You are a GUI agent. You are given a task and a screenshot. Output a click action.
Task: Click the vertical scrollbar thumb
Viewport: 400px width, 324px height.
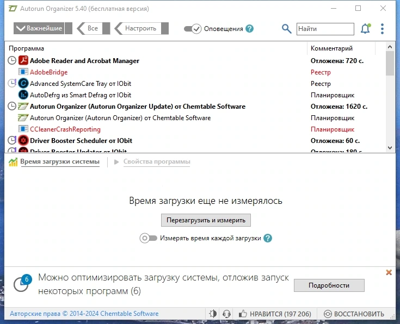390,63
